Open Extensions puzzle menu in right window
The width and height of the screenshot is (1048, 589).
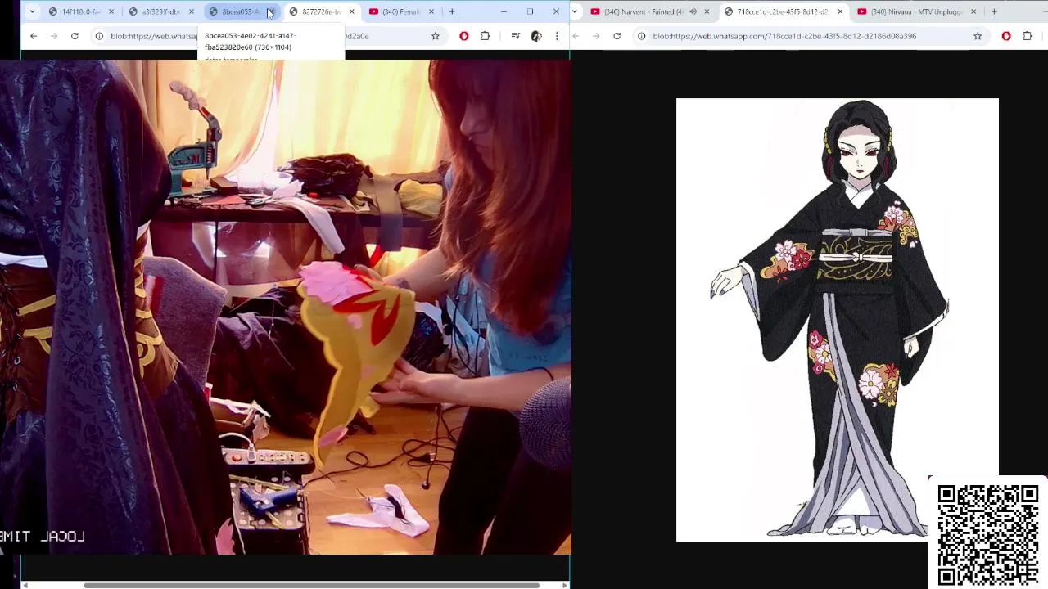pos(1028,36)
